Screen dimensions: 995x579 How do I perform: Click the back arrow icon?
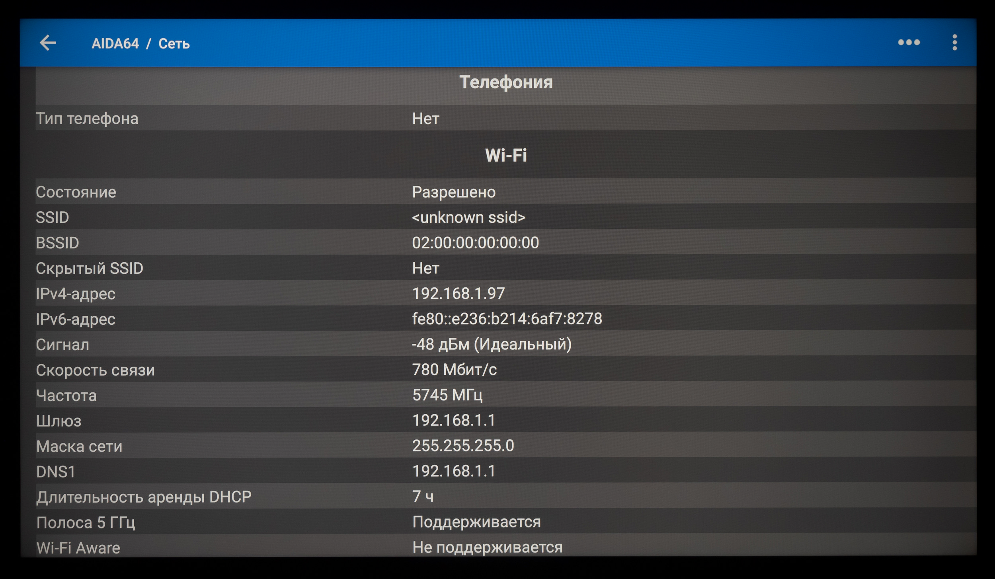tap(48, 43)
